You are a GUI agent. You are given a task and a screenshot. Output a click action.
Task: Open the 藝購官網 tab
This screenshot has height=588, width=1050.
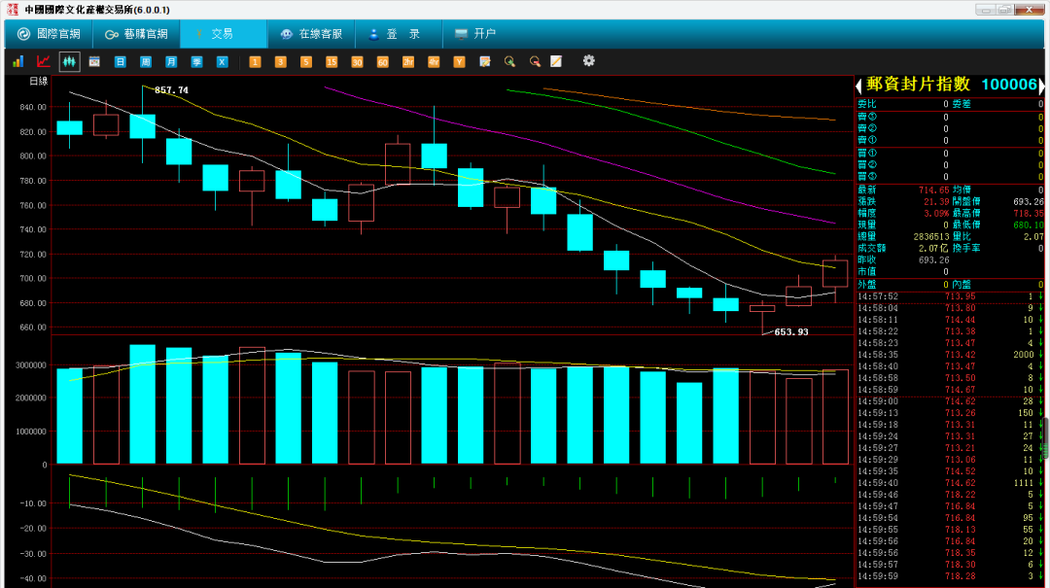coord(137,33)
